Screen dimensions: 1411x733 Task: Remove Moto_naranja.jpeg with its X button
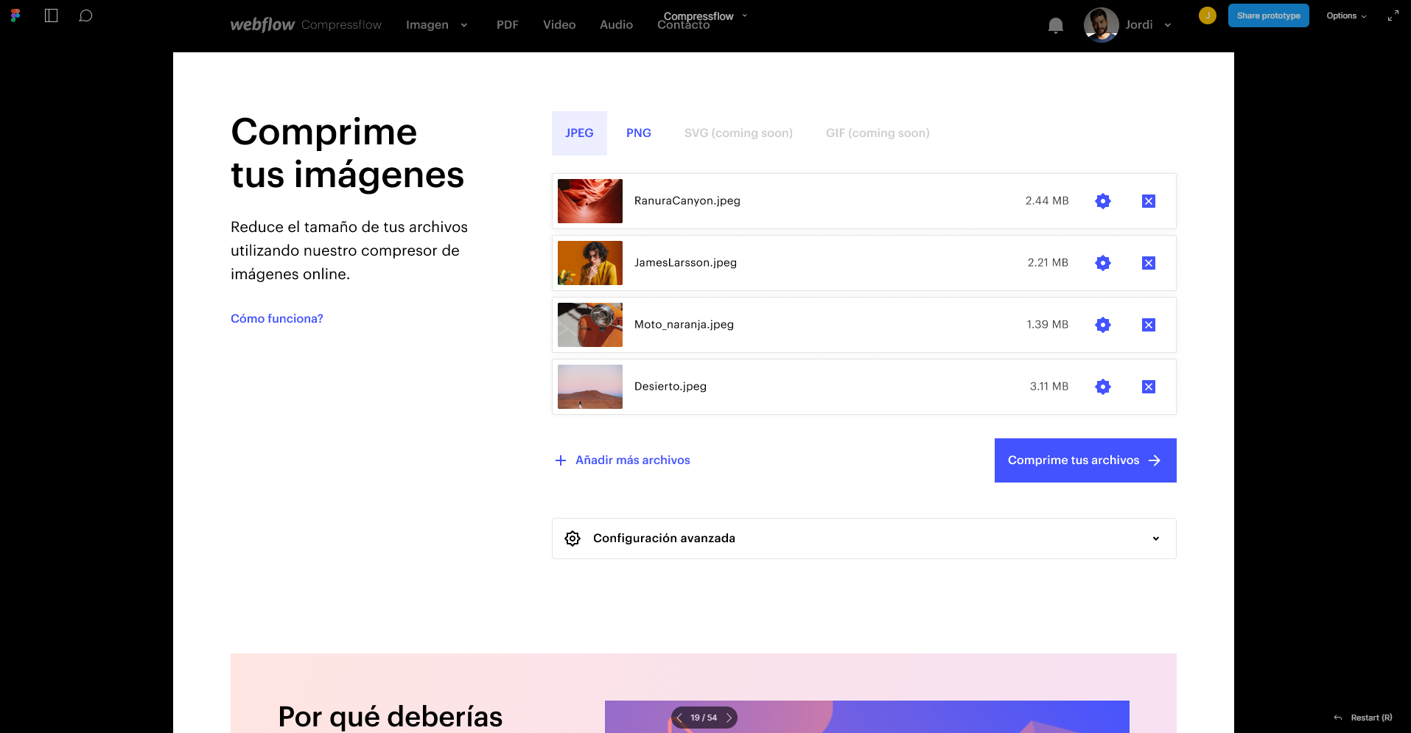click(1149, 325)
